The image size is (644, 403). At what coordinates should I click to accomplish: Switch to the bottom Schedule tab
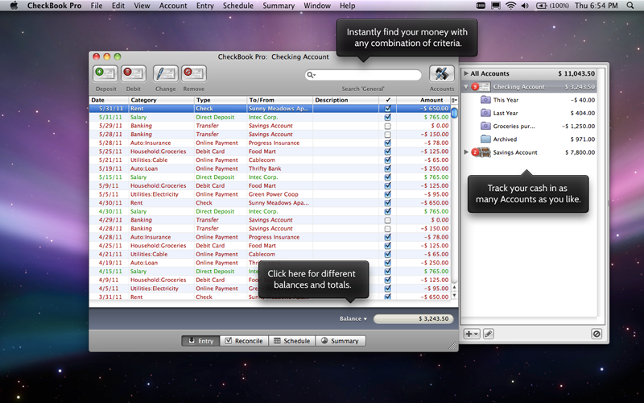point(292,341)
